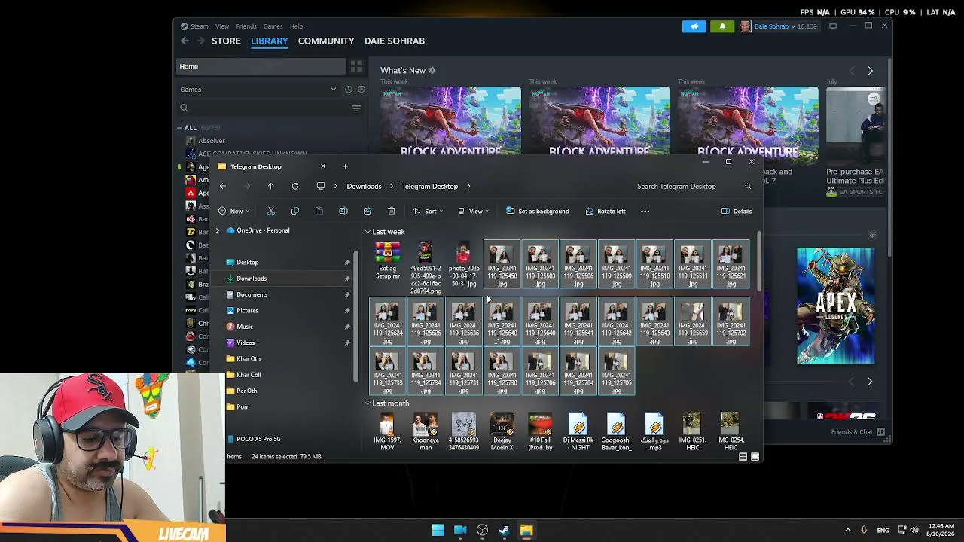Open Friends & Chat in Steam
This screenshot has width=964, height=542.
pos(858,432)
